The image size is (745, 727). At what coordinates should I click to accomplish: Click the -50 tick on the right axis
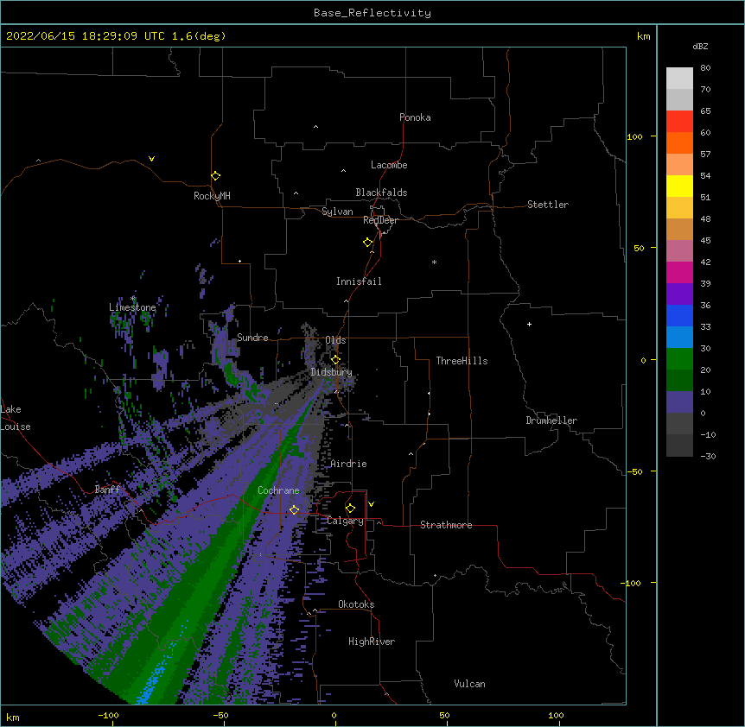tap(634, 471)
